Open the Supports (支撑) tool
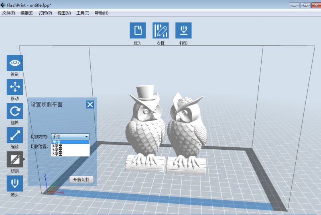Image resolution: width=321 pixels, height=215 pixels. coord(160,30)
